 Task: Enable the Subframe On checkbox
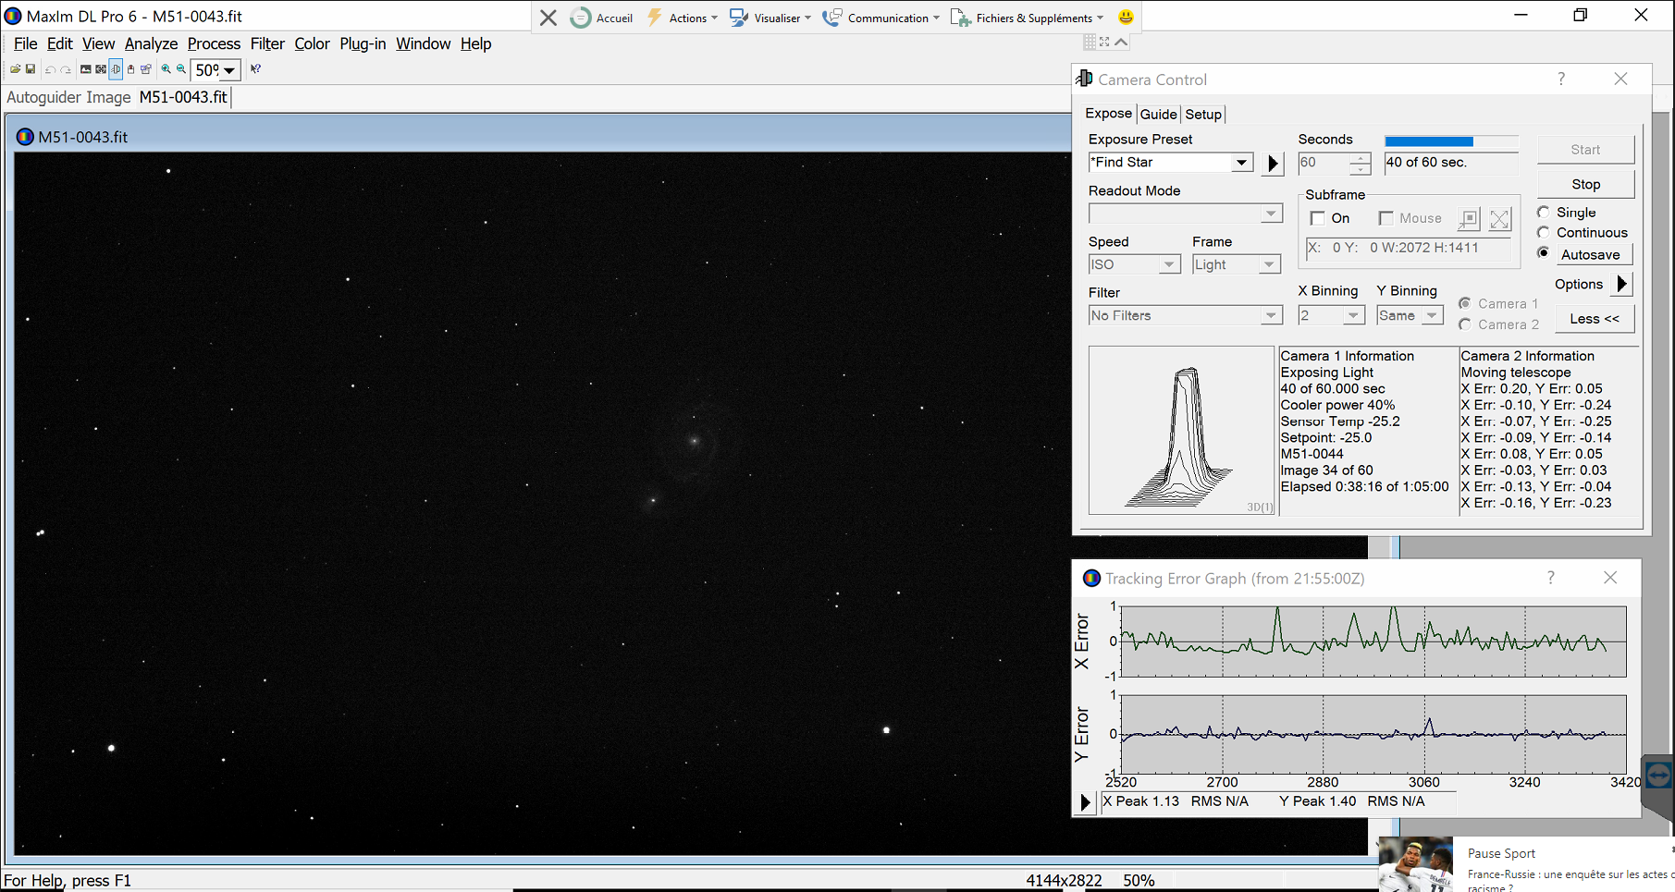[1318, 219]
